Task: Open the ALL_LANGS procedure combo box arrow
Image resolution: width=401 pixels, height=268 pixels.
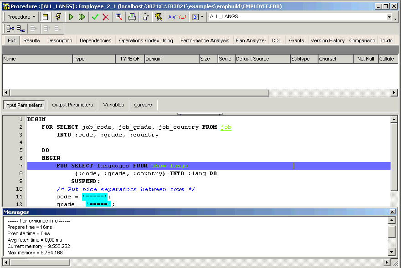Action: (389, 17)
